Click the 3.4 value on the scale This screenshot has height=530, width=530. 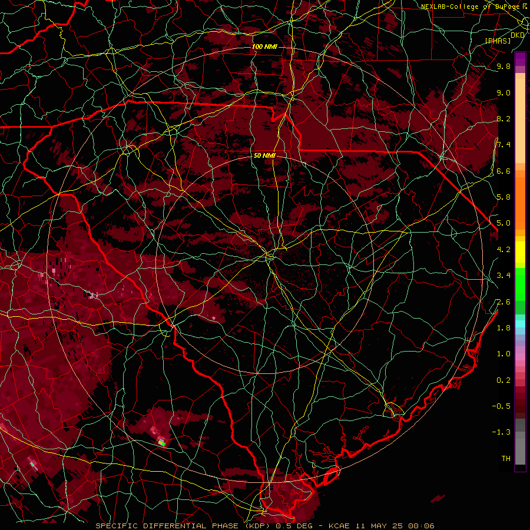pyautogui.click(x=503, y=276)
